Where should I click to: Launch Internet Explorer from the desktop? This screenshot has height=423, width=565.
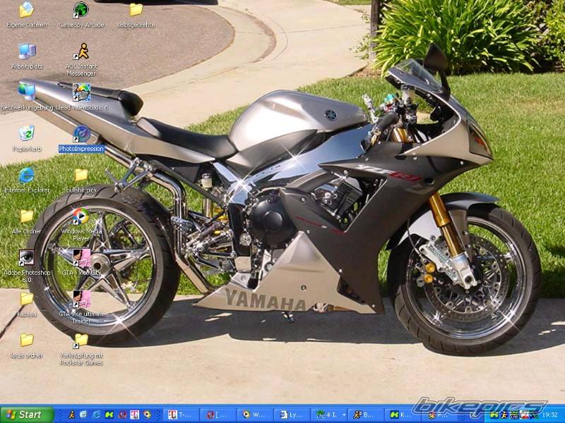point(27,180)
